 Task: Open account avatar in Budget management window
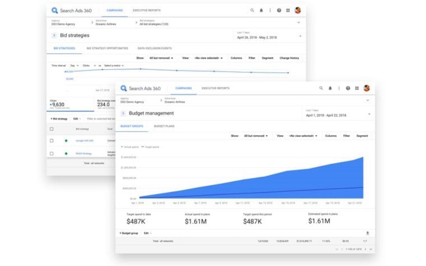[x=367, y=88]
